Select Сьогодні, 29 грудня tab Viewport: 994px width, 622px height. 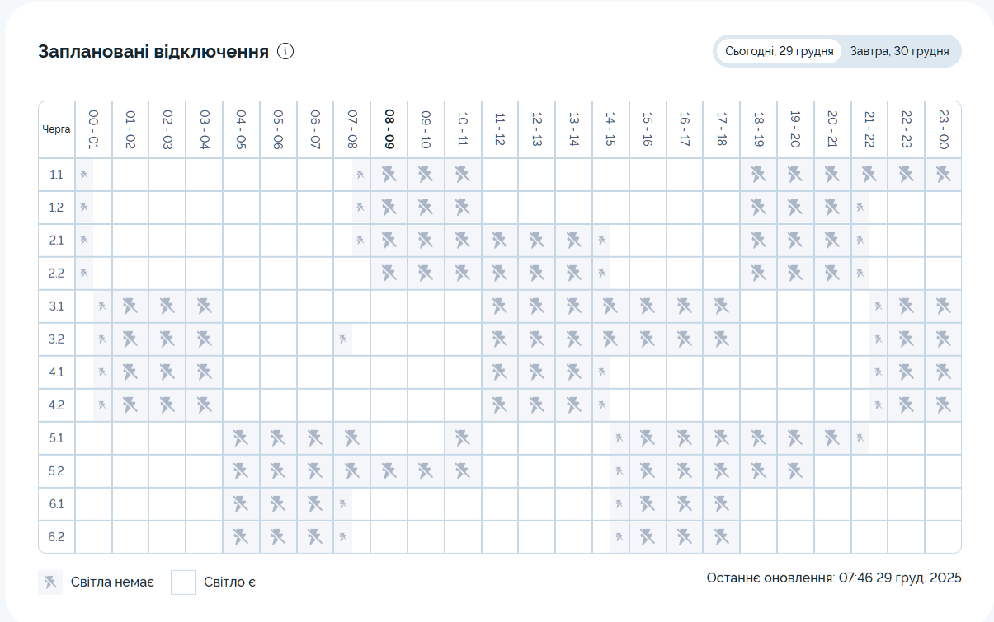tap(779, 51)
